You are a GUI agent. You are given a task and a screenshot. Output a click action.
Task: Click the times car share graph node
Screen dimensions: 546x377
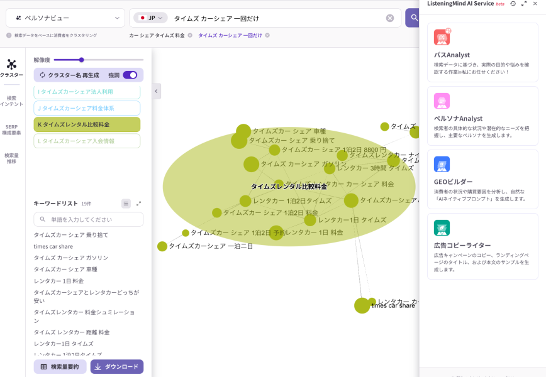pyautogui.click(x=362, y=305)
